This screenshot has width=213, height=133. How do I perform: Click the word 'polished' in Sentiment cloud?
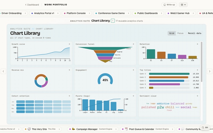coord(149,107)
